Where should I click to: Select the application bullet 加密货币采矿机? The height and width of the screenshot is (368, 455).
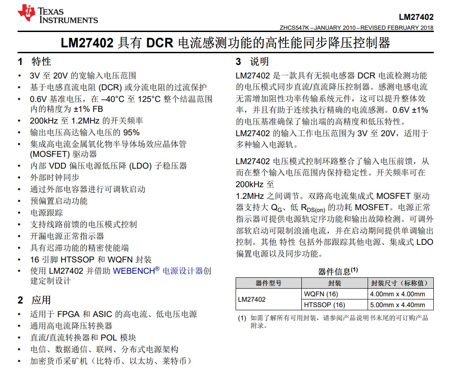tap(111, 361)
